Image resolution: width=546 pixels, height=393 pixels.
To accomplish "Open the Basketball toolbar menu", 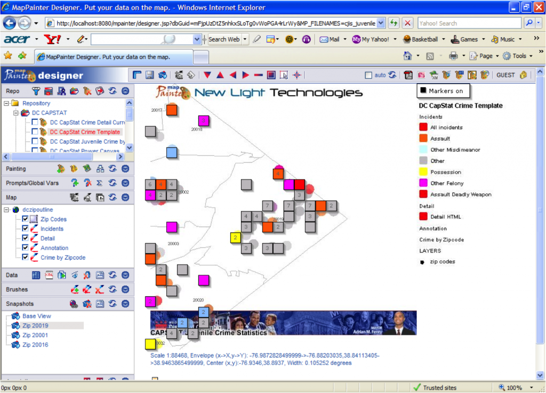I will click(x=424, y=39).
